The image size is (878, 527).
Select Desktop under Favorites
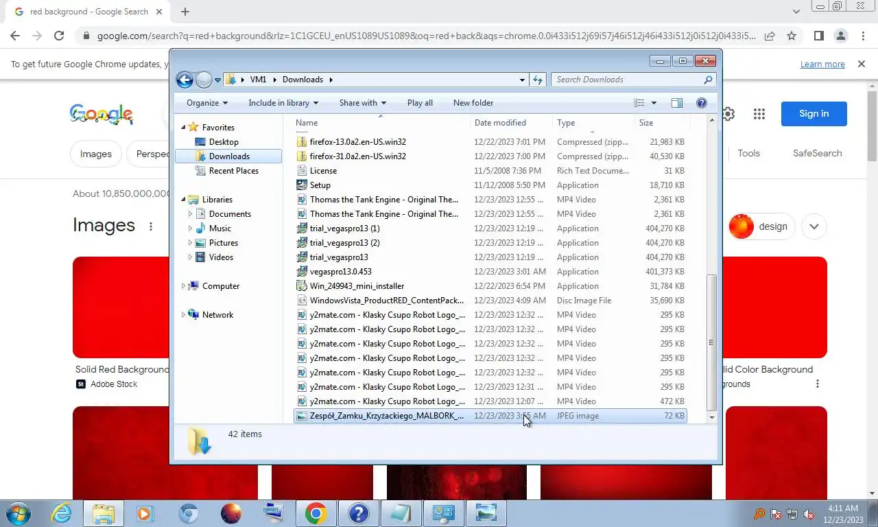tap(224, 142)
